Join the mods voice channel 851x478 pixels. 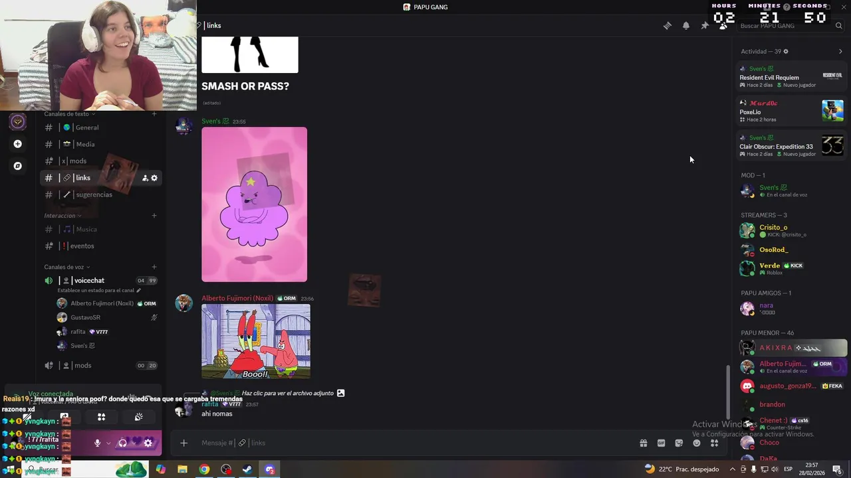100,366
